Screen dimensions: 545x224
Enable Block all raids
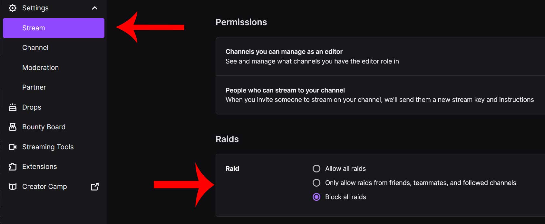tap(317, 197)
